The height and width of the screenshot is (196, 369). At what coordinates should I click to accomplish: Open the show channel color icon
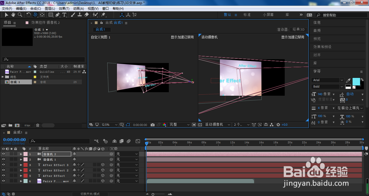click(164, 125)
